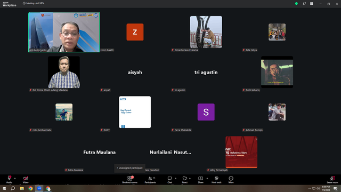
Task: Open the React emoji menu
Action: pos(185,179)
